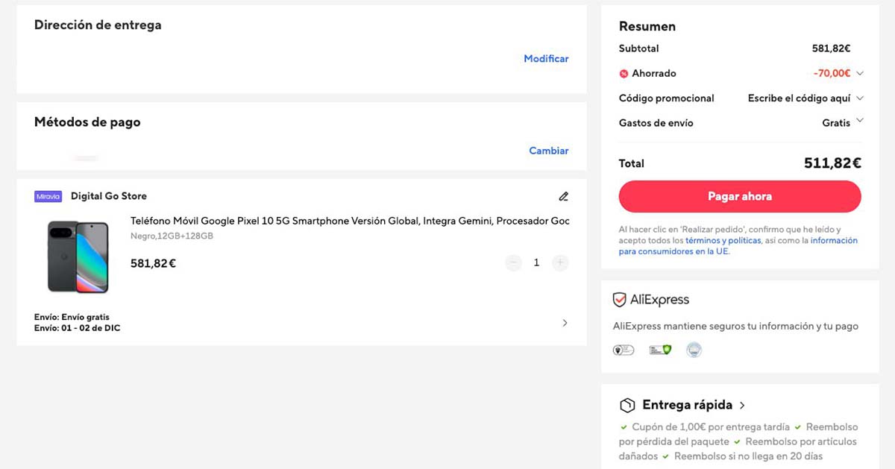Expand the Gastos de envío details

tap(859, 121)
